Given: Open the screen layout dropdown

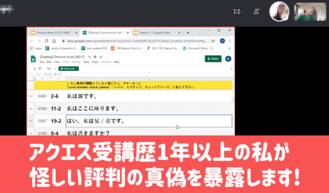Looking at the screenshot, I should click(x=238, y=11).
